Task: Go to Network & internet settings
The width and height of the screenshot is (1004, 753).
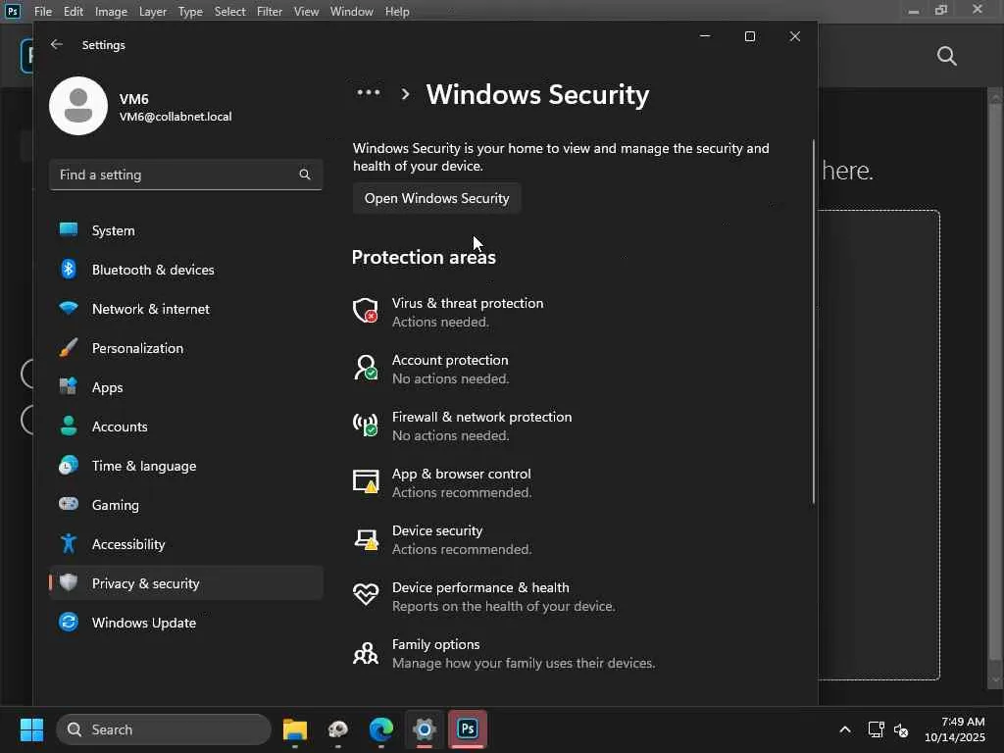Action: tap(185, 308)
